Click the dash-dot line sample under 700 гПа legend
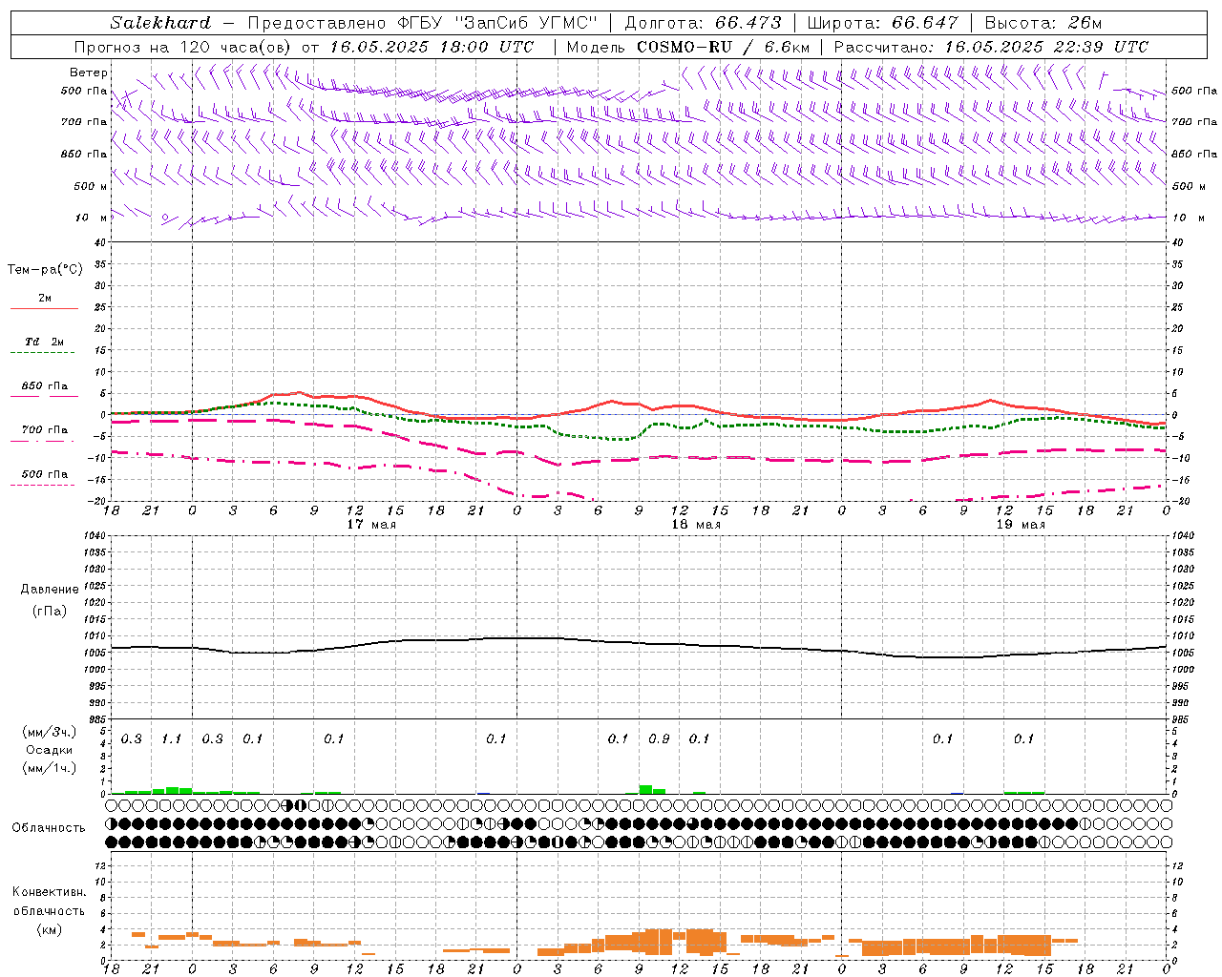Screen dimensions: 1222x977 coord(45,441)
